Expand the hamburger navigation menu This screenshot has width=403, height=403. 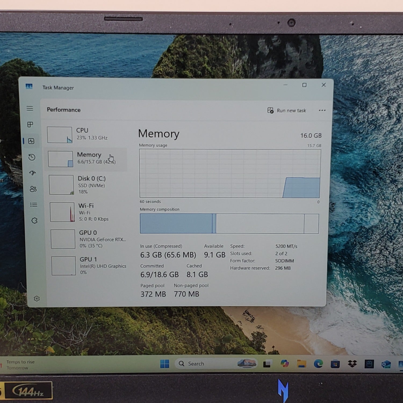point(30,108)
